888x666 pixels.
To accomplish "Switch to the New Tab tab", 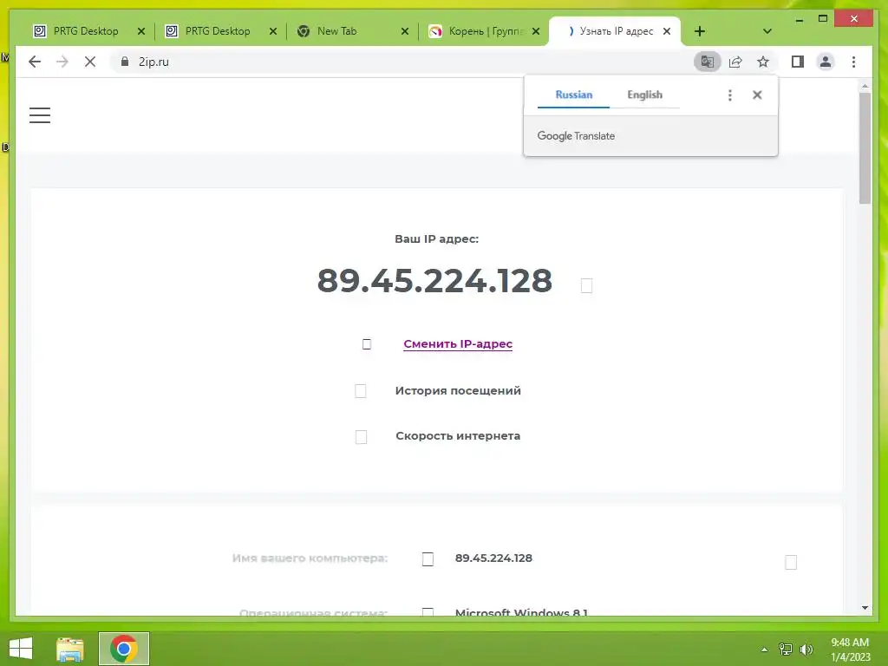I will [337, 31].
